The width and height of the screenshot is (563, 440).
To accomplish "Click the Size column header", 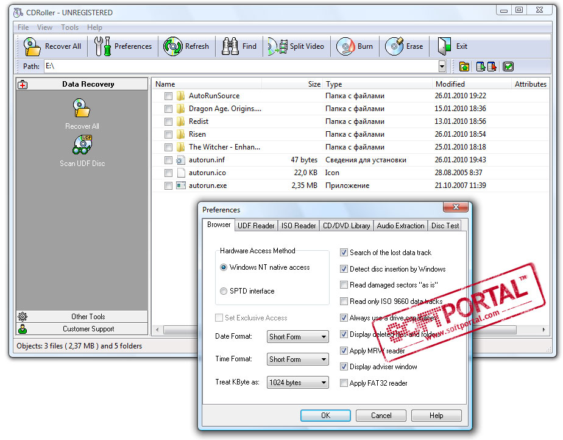I will pyautogui.click(x=292, y=84).
